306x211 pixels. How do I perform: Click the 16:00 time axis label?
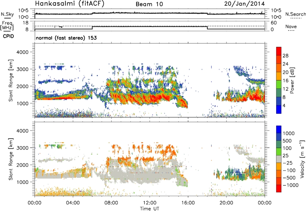pos(188,203)
